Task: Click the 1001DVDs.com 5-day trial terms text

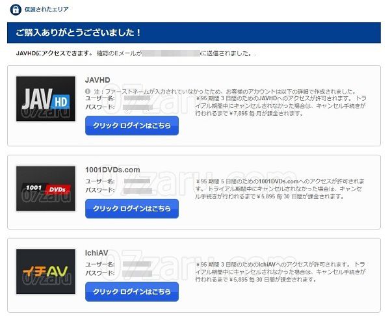Action: pyautogui.click(x=279, y=189)
